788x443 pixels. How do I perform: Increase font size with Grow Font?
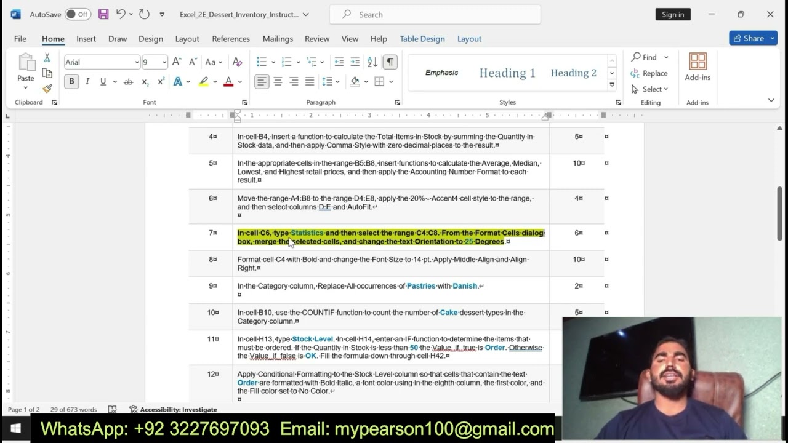[177, 62]
